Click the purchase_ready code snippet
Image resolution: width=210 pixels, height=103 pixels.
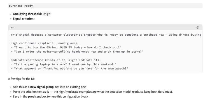(x=21, y=6)
